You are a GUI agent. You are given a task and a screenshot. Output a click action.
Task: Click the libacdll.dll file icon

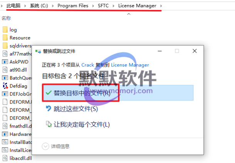5,158
